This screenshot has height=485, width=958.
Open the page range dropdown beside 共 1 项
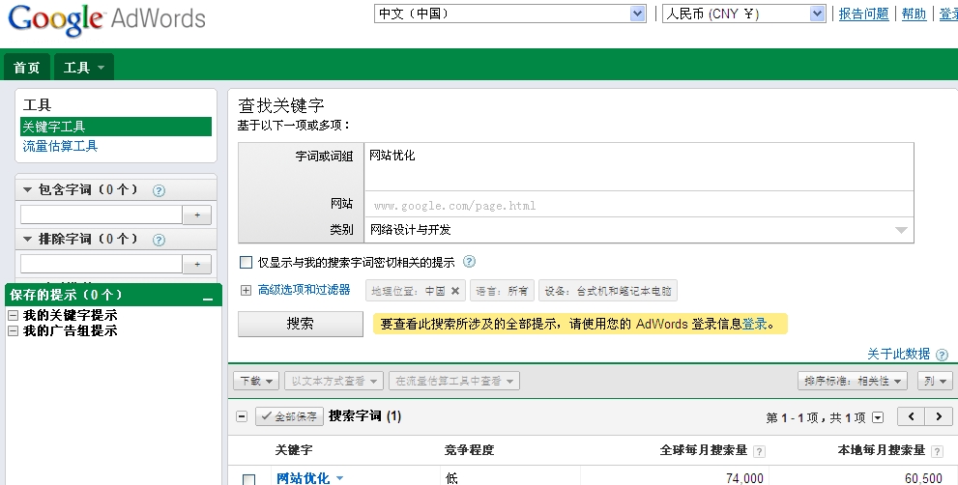point(878,417)
